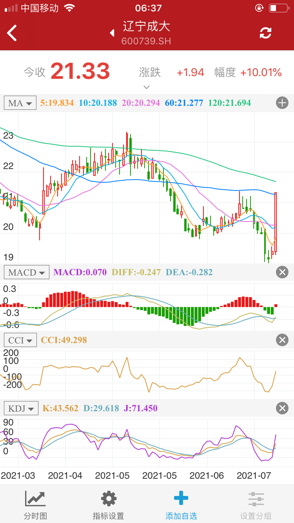Refresh the stock quote data
The height and width of the screenshot is (523, 294).
(x=265, y=33)
